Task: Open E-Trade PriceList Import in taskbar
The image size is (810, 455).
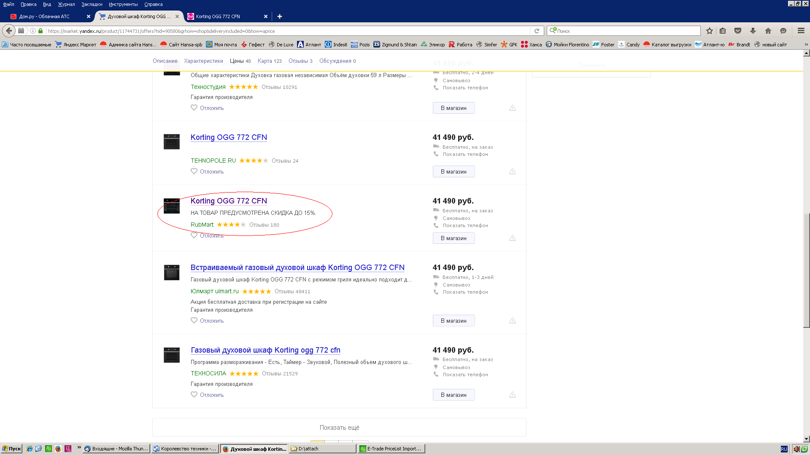Action: pyautogui.click(x=391, y=449)
